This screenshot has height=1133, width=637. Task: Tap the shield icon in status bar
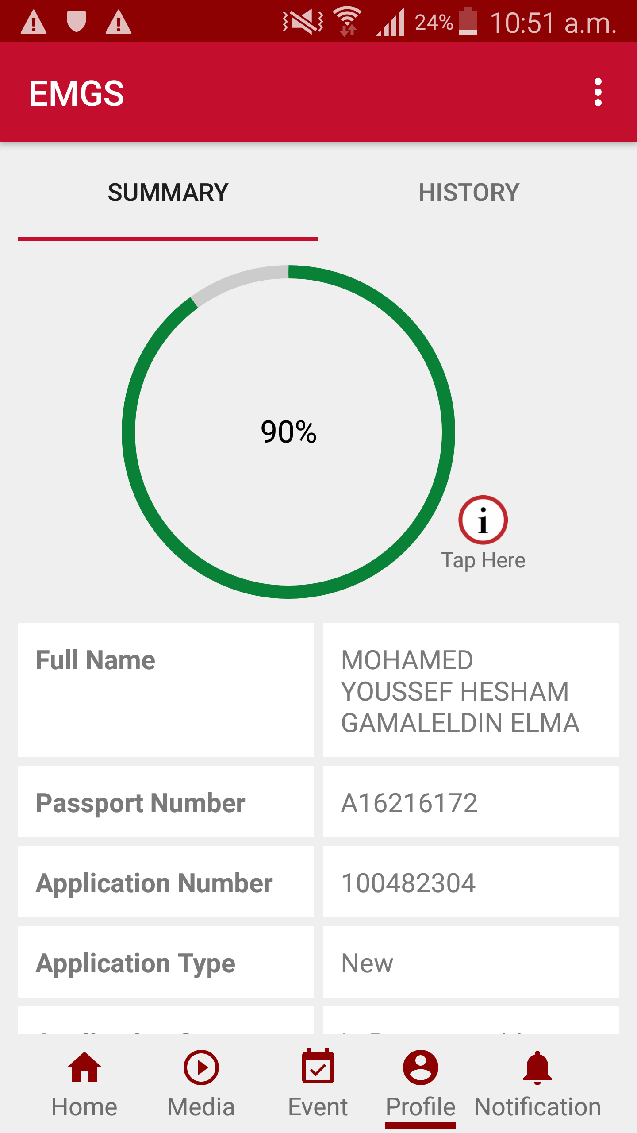pyautogui.click(x=76, y=22)
